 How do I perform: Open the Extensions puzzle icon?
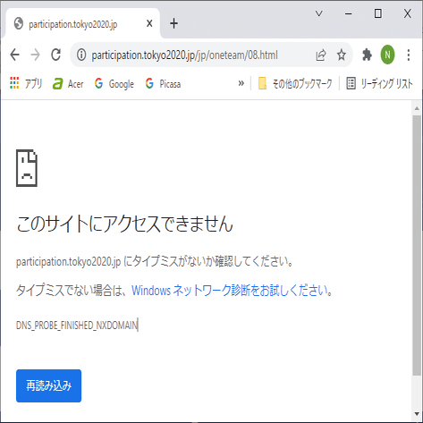click(367, 55)
